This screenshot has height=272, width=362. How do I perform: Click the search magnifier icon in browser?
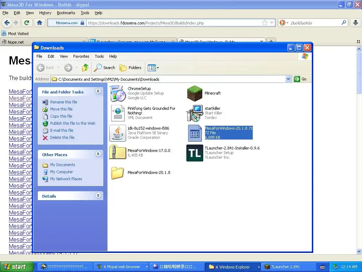(344, 23)
